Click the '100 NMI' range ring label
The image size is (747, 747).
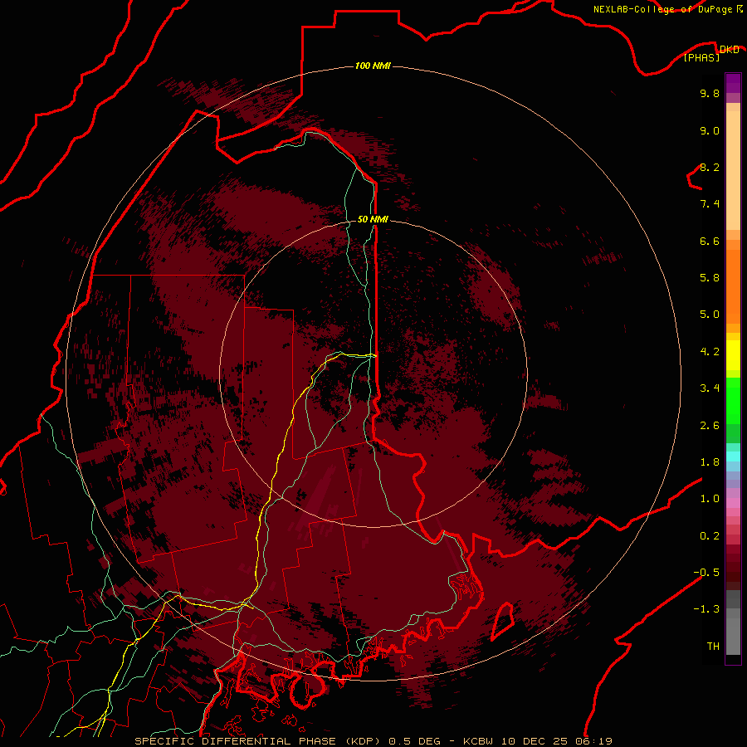[x=373, y=66]
